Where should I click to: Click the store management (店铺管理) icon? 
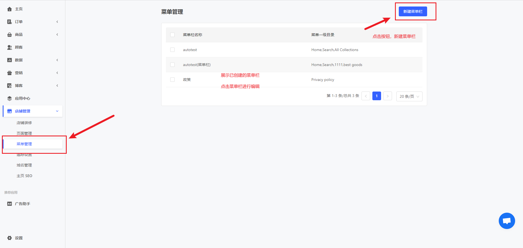[10, 111]
